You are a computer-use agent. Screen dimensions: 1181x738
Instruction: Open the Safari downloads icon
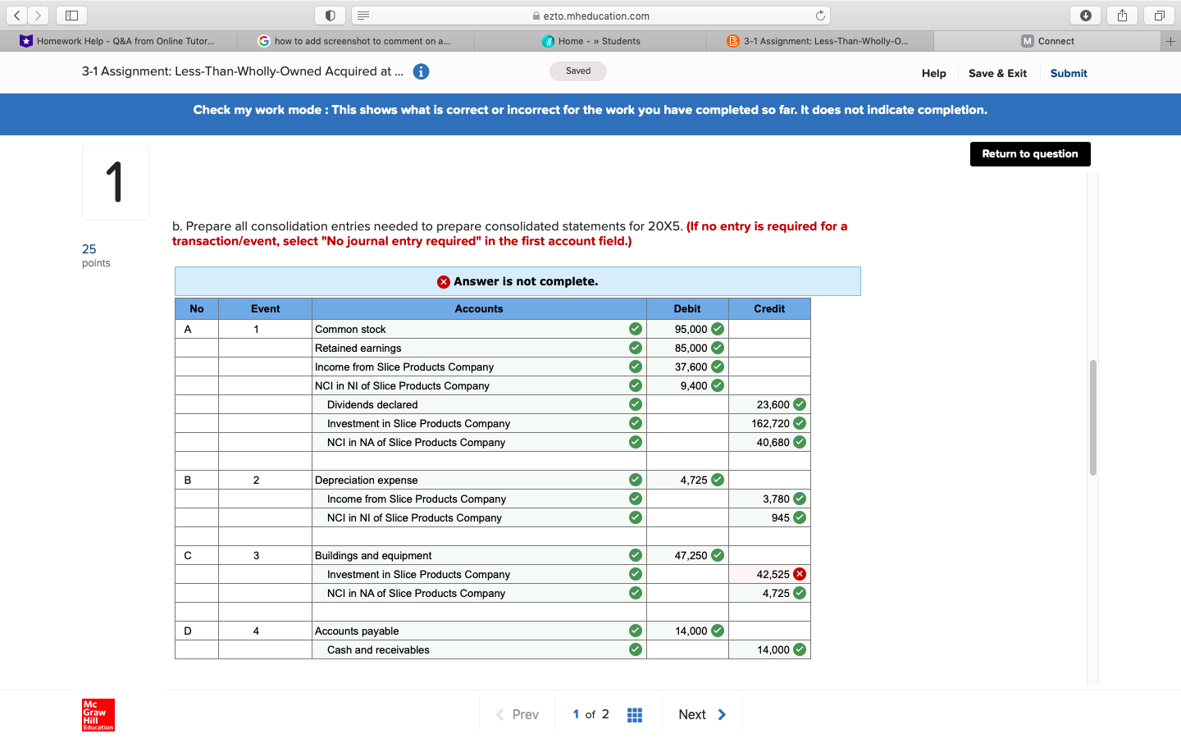point(1085,16)
